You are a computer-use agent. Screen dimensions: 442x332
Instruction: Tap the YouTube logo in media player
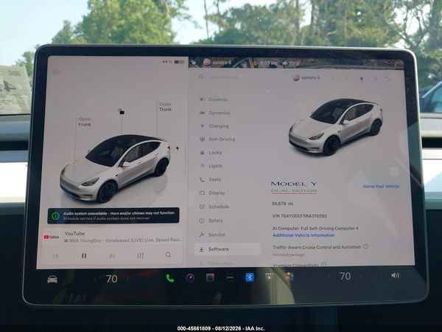pyautogui.click(x=52, y=237)
